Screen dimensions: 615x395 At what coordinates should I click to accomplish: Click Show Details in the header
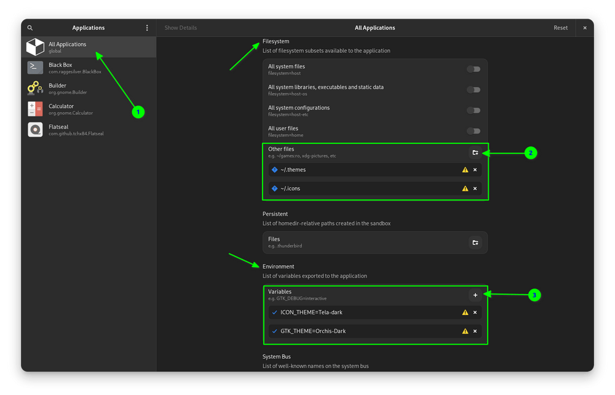click(x=180, y=28)
